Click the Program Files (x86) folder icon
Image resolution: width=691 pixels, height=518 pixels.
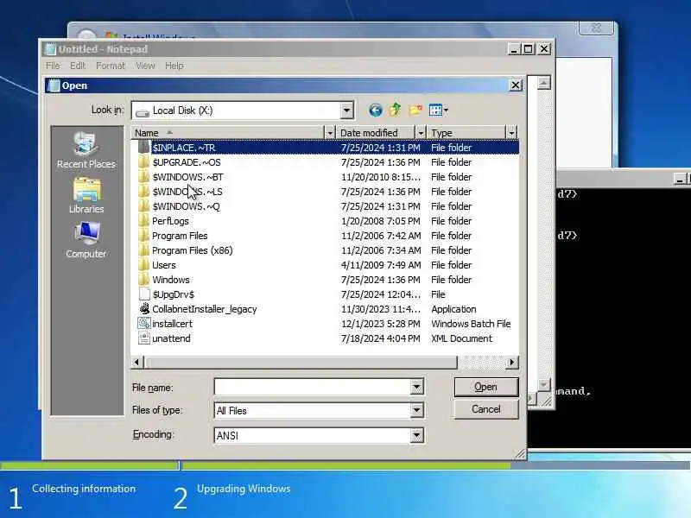click(x=143, y=250)
